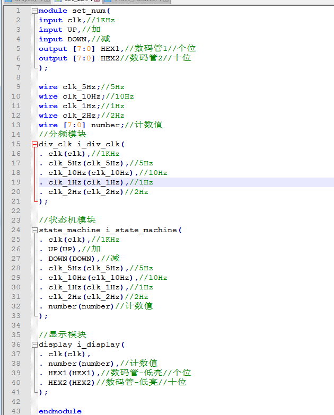Click the '.HEX2(HEX2)' port connection
The height and width of the screenshot is (415, 334).
[67, 383]
